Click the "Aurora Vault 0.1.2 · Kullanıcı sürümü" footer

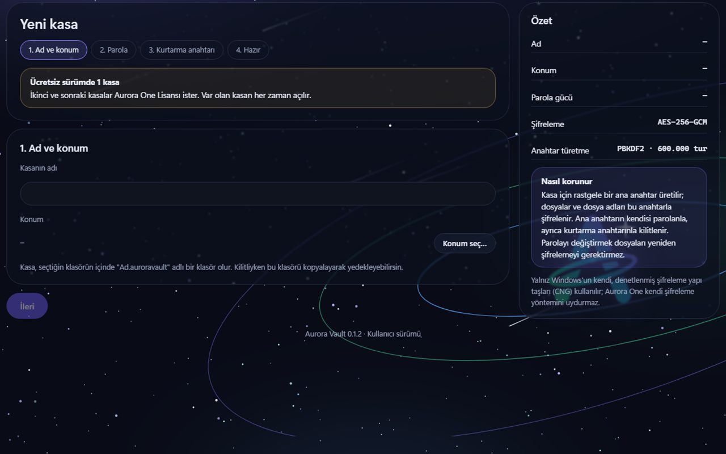pyautogui.click(x=363, y=334)
